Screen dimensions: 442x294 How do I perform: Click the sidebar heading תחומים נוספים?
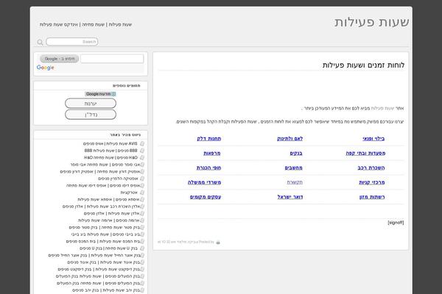tap(126, 85)
